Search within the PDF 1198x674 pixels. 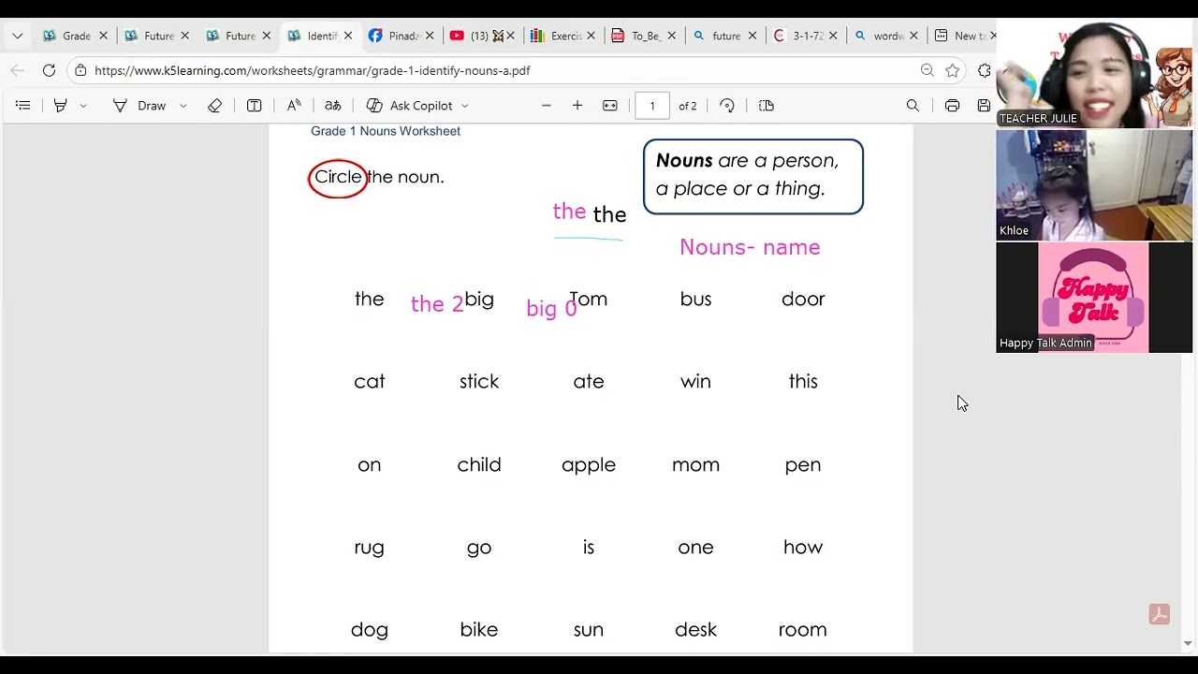point(913,106)
